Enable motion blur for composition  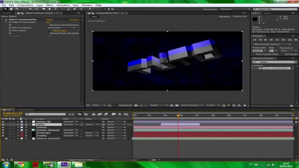tap(106, 114)
